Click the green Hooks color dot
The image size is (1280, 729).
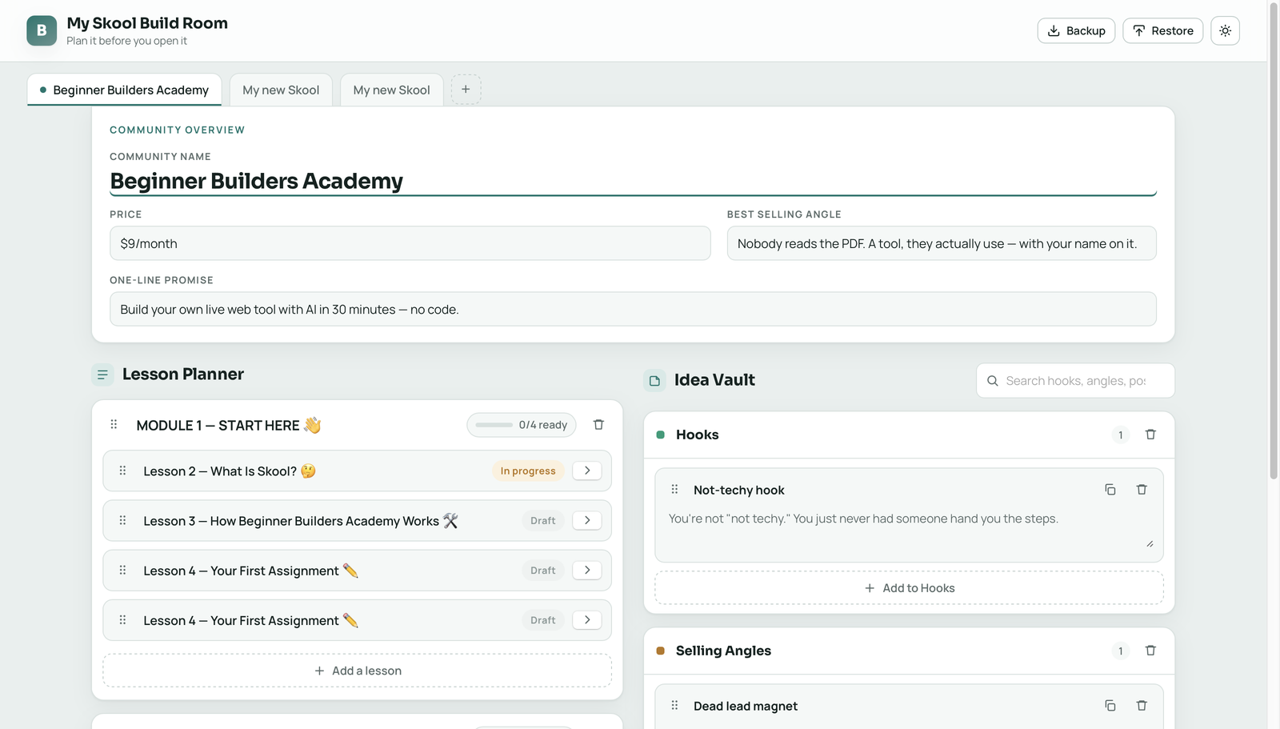click(661, 435)
